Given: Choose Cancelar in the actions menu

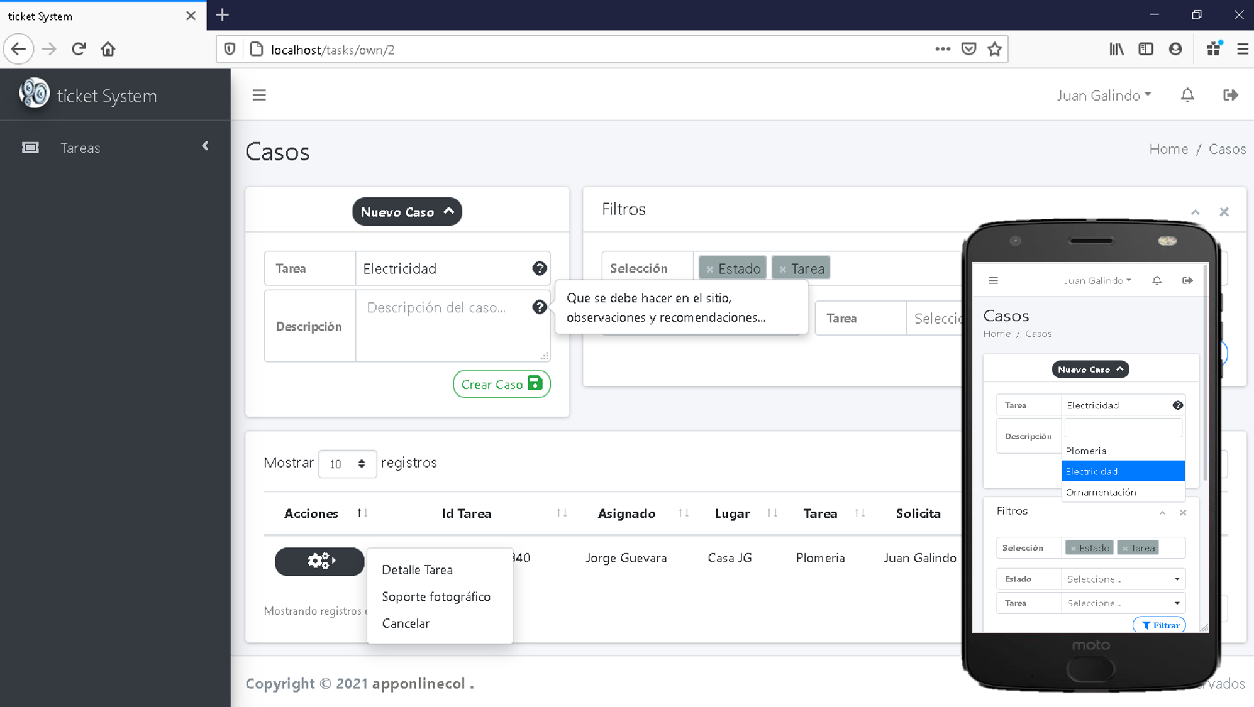Looking at the screenshot, I should [406, 623].
